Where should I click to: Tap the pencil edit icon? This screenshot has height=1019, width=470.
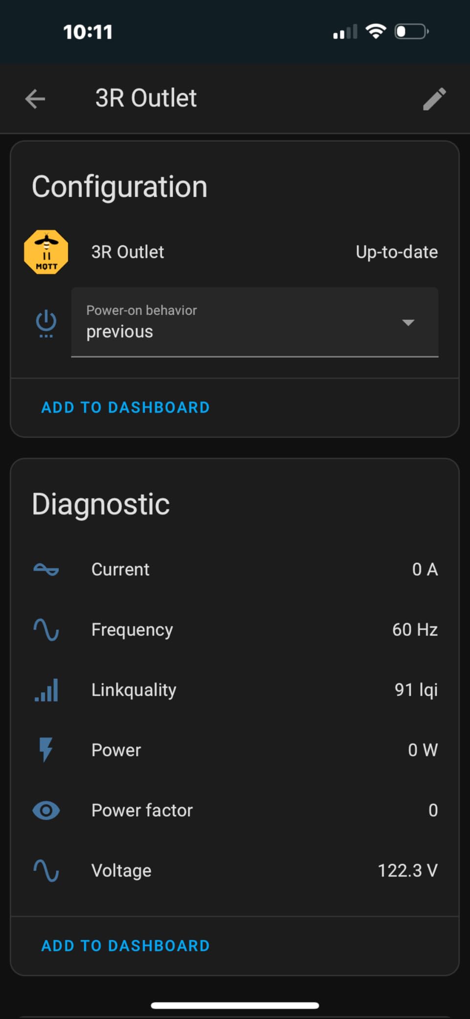click(434, 99)
